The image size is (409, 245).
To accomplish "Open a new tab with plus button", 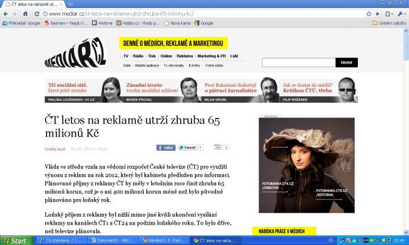I will 70,4.
